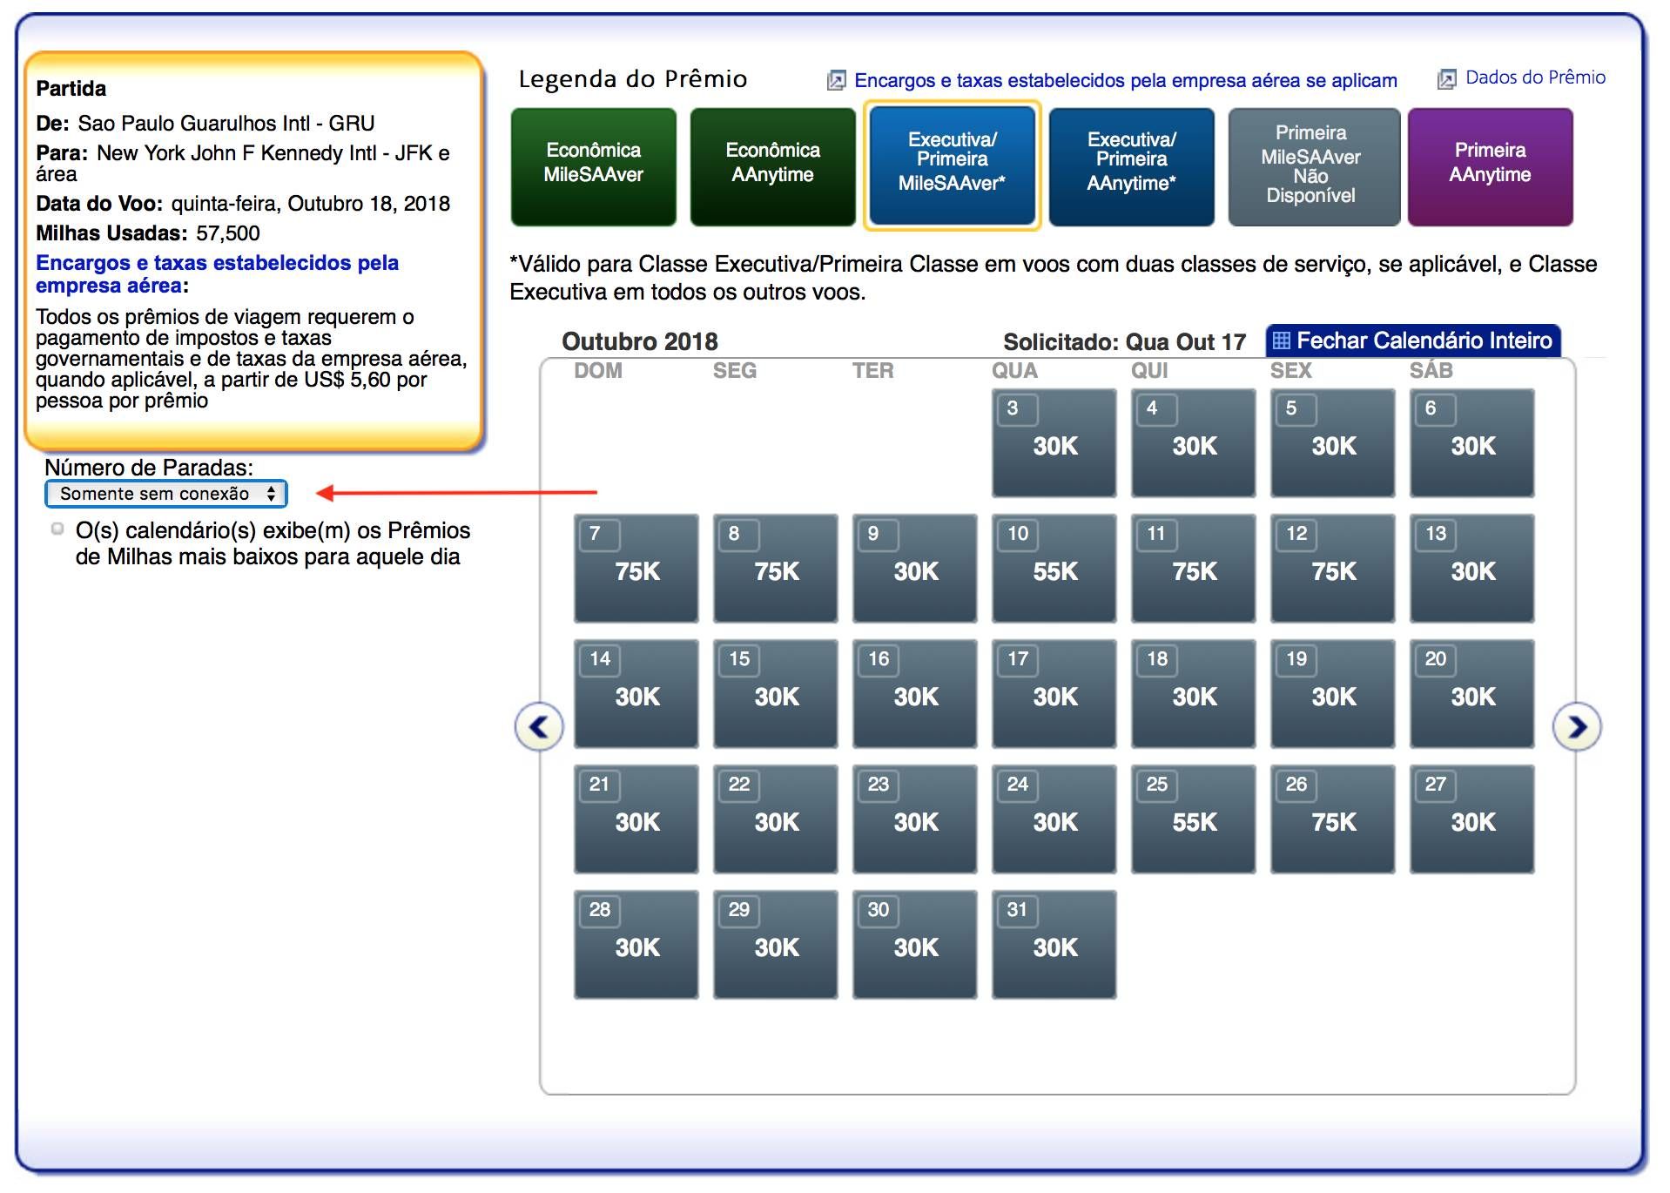Select October 25 at 55K
The height and width of the screenshot is (1193, 1670).
1193,819
